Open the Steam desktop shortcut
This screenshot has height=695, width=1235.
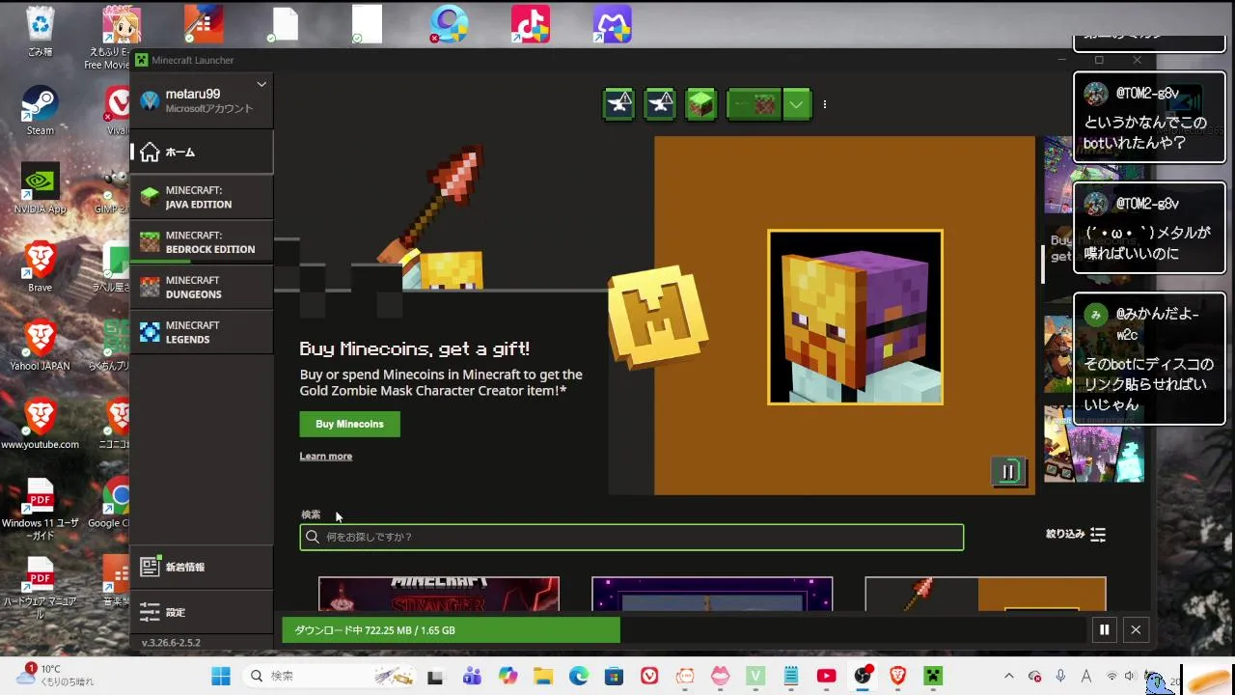[x=41, y=110]
